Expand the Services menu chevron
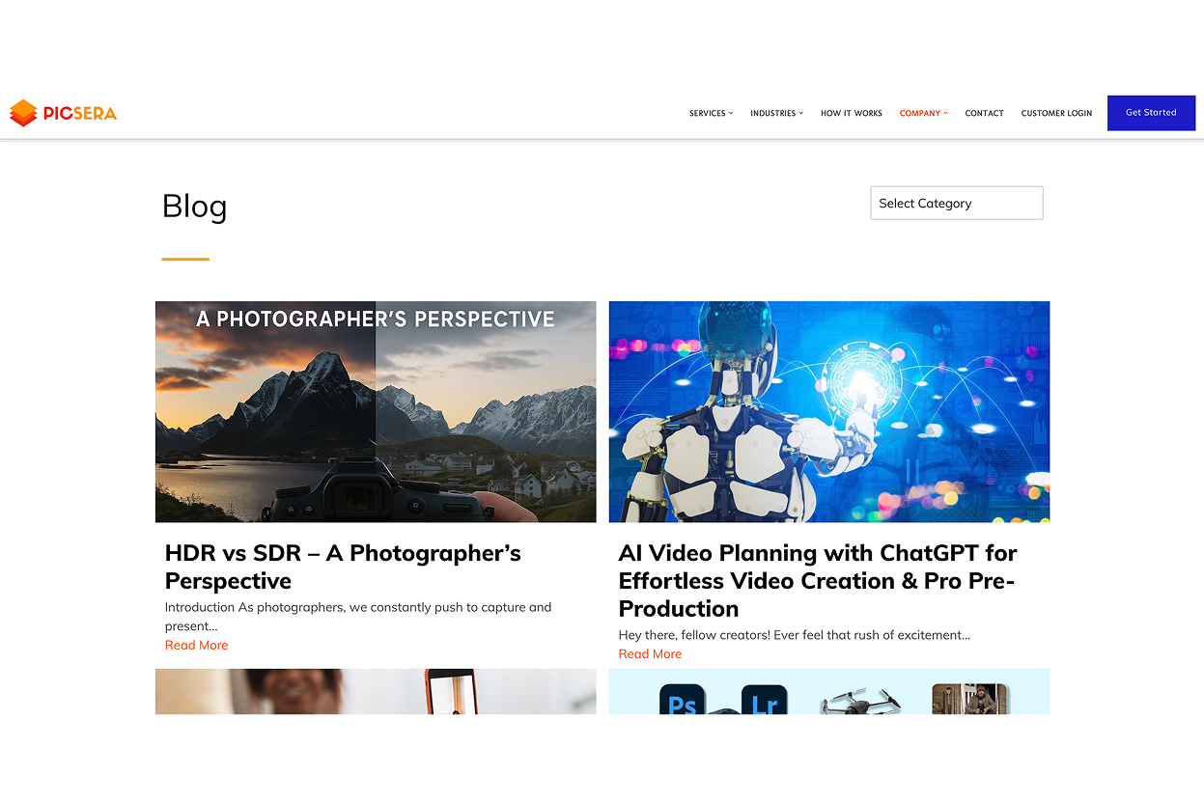Screen dimensions: 1204x803 [x=731, y=113]
